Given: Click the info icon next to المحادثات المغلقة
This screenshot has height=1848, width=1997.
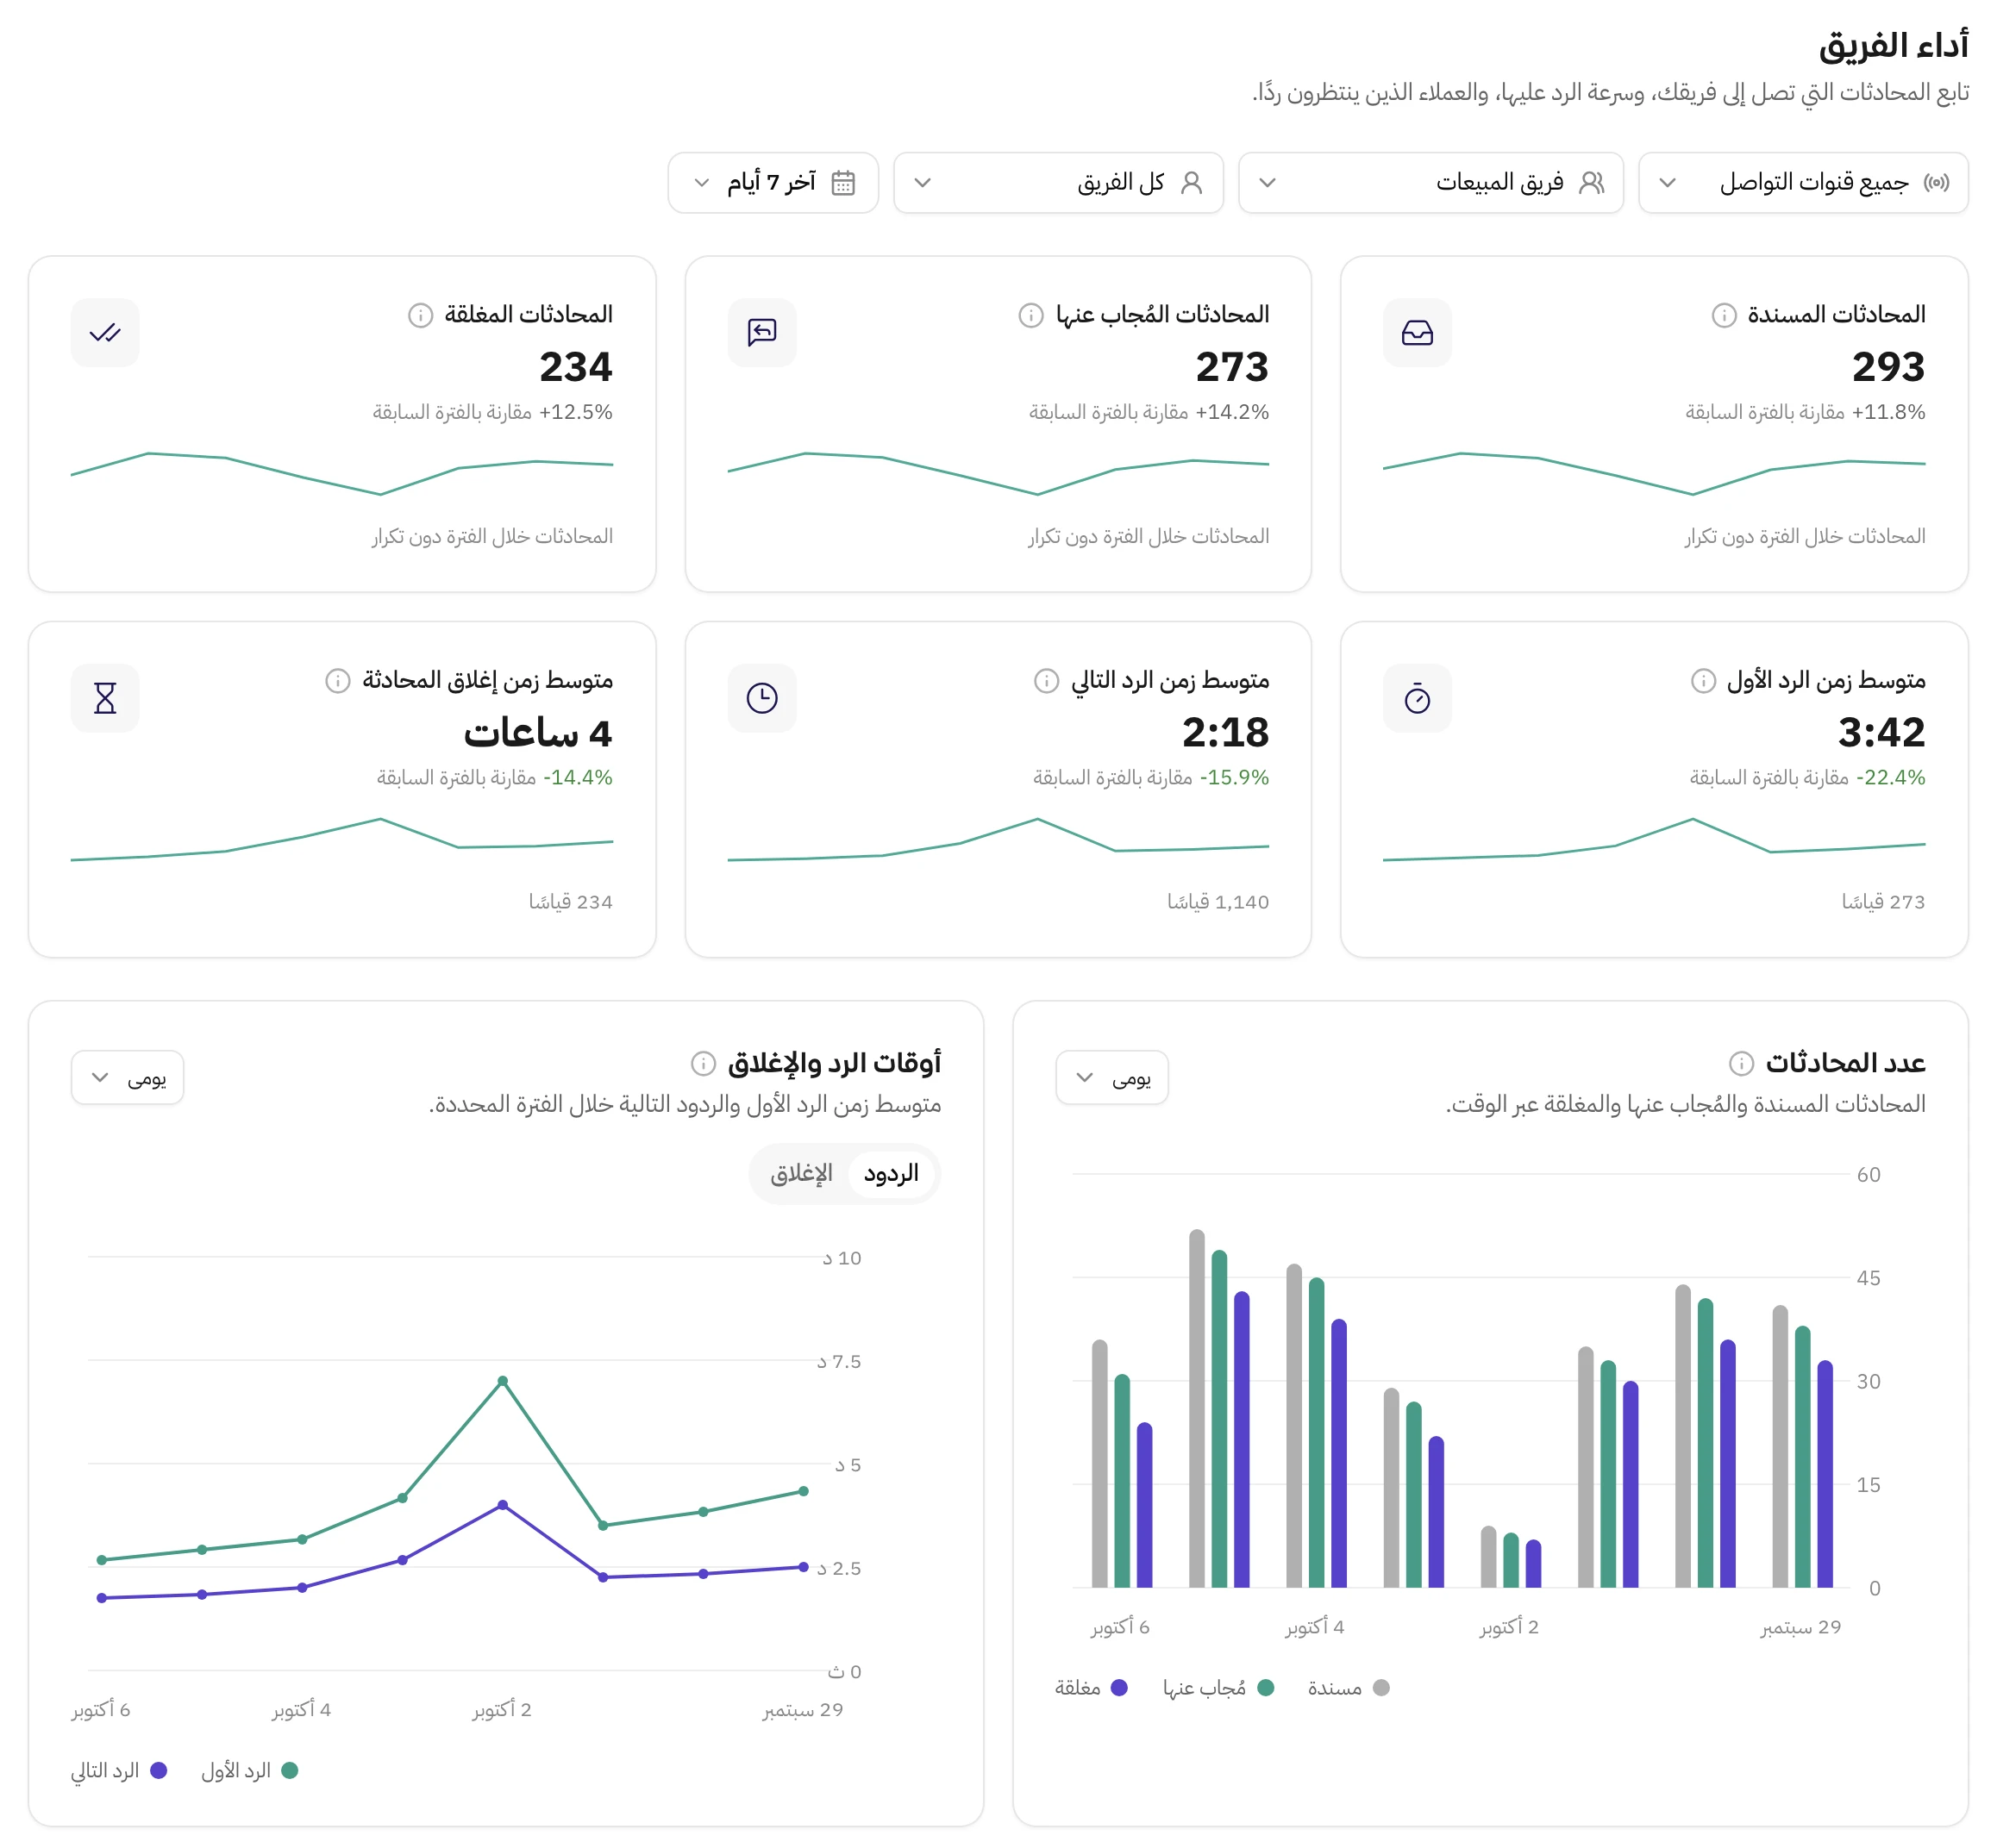Looking at the screenshot, I should pos(420,315).
